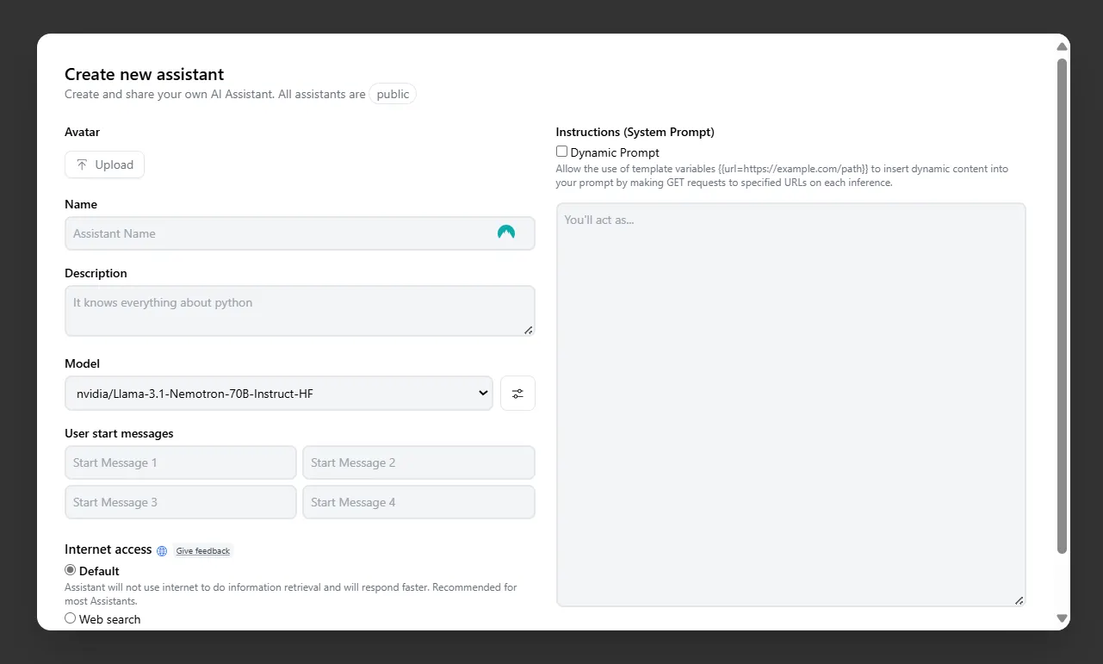This screenshot has height=664, width=1103.
Task: Open model settings sliders icon
Action: click(517, 394)
